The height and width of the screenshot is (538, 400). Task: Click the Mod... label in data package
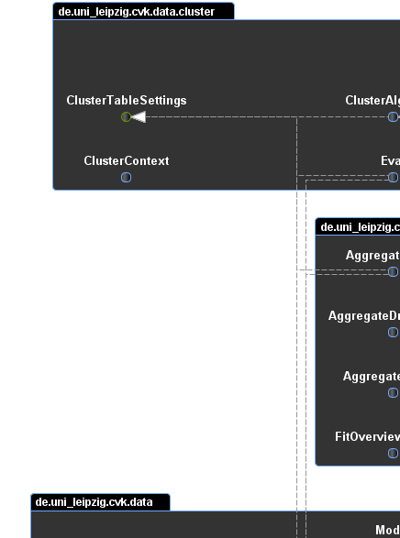(x=388, y=530)
